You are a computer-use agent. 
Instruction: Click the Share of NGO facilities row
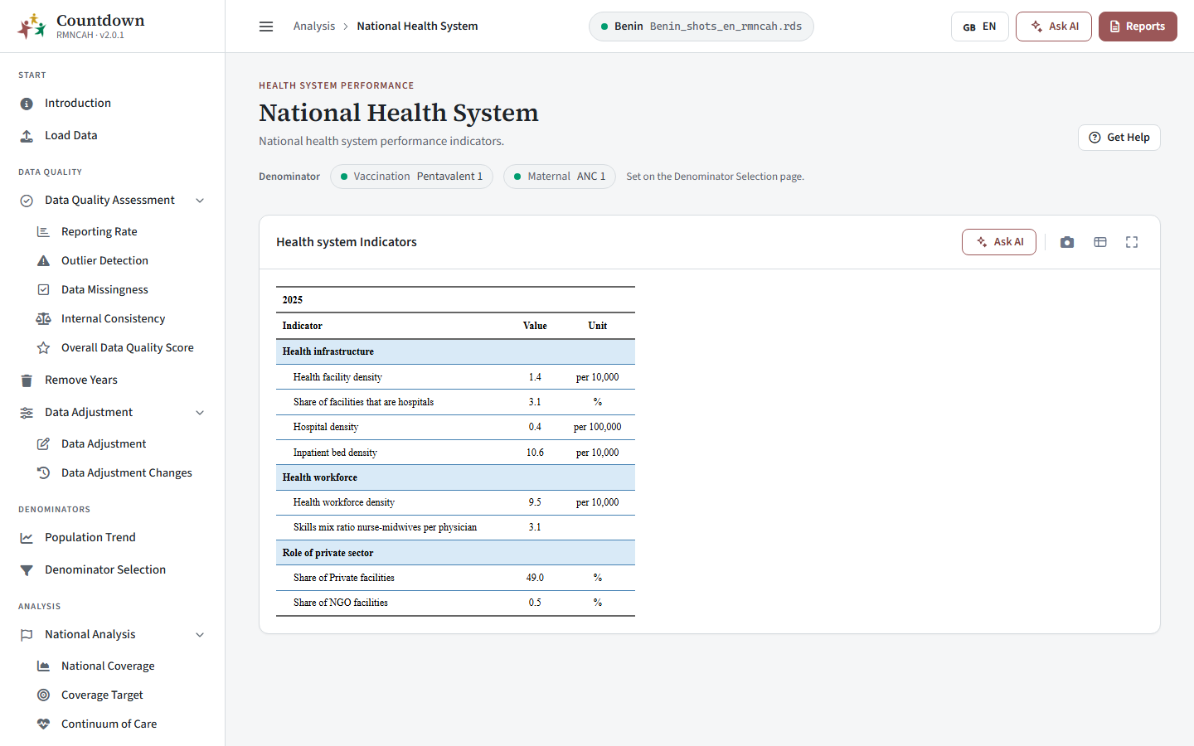click(x=455, y=603)
